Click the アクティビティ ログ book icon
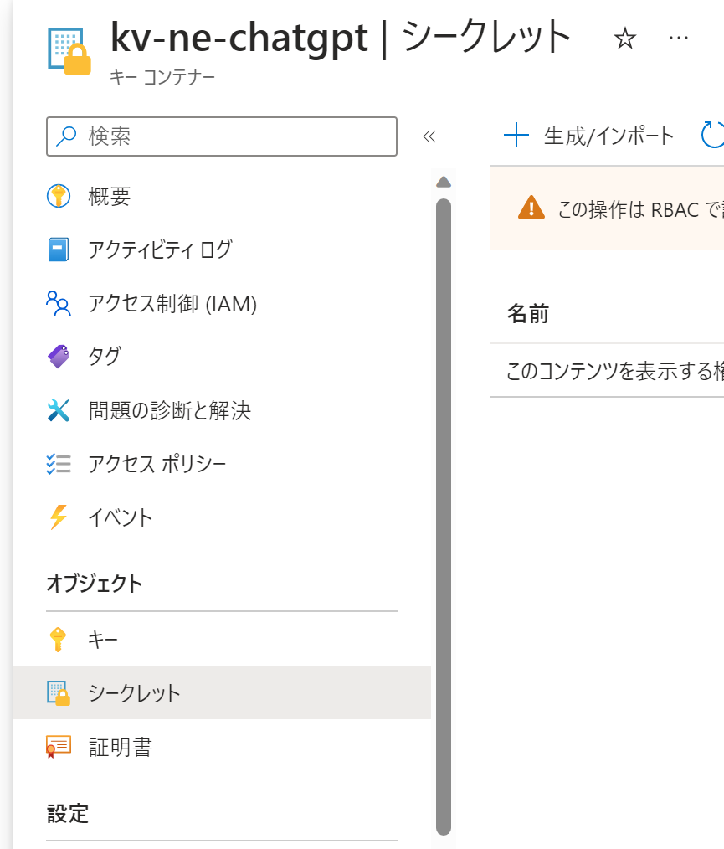This screenshot has height=849, width=724. (x=59, y=250)
